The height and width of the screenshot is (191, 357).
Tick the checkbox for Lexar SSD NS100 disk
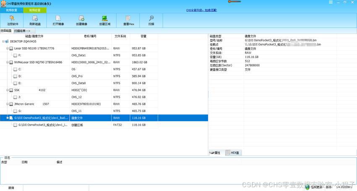pyautogui.click(x=11, y=48)
